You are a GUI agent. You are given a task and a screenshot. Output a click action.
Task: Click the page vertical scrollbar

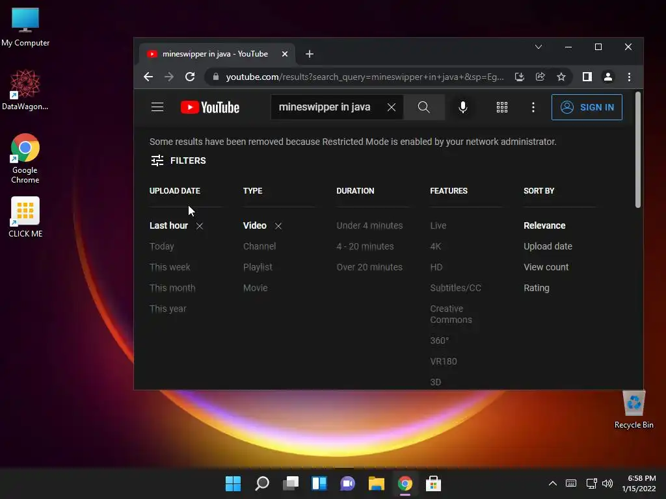pos(637,150)
